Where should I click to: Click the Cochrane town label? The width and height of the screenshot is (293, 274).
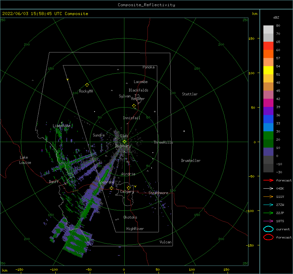tap(106, 182)
